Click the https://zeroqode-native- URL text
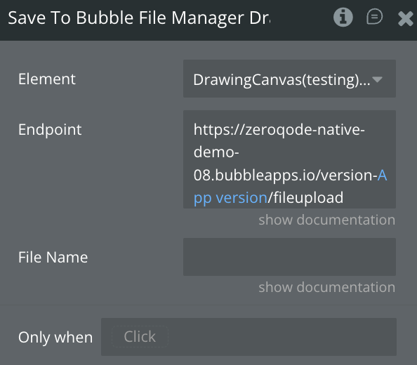The width and height of the screenshot is (417, 365). 279,130
